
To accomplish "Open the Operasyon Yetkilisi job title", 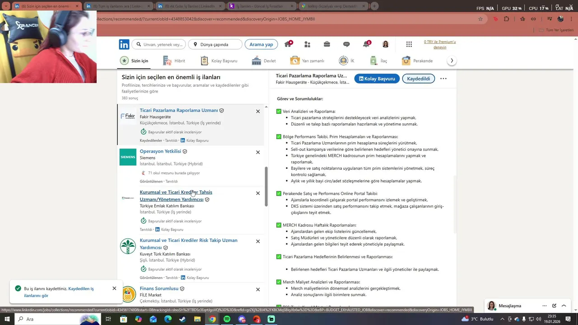I will (x=160, y=151).
